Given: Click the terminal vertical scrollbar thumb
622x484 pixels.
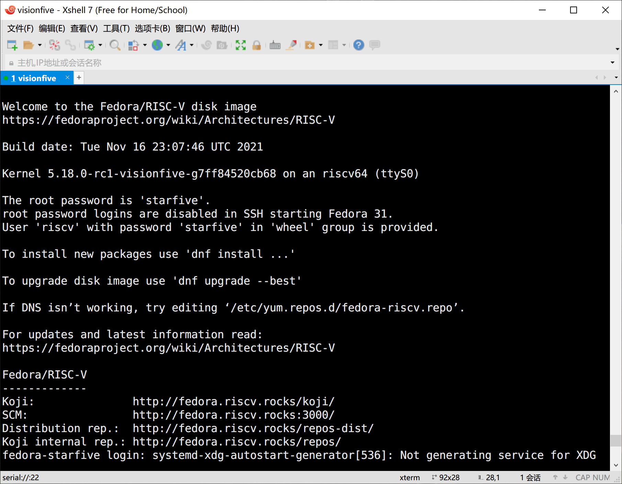Looking at the screenshot, I should pyautogui.click(x=616, y=441).
